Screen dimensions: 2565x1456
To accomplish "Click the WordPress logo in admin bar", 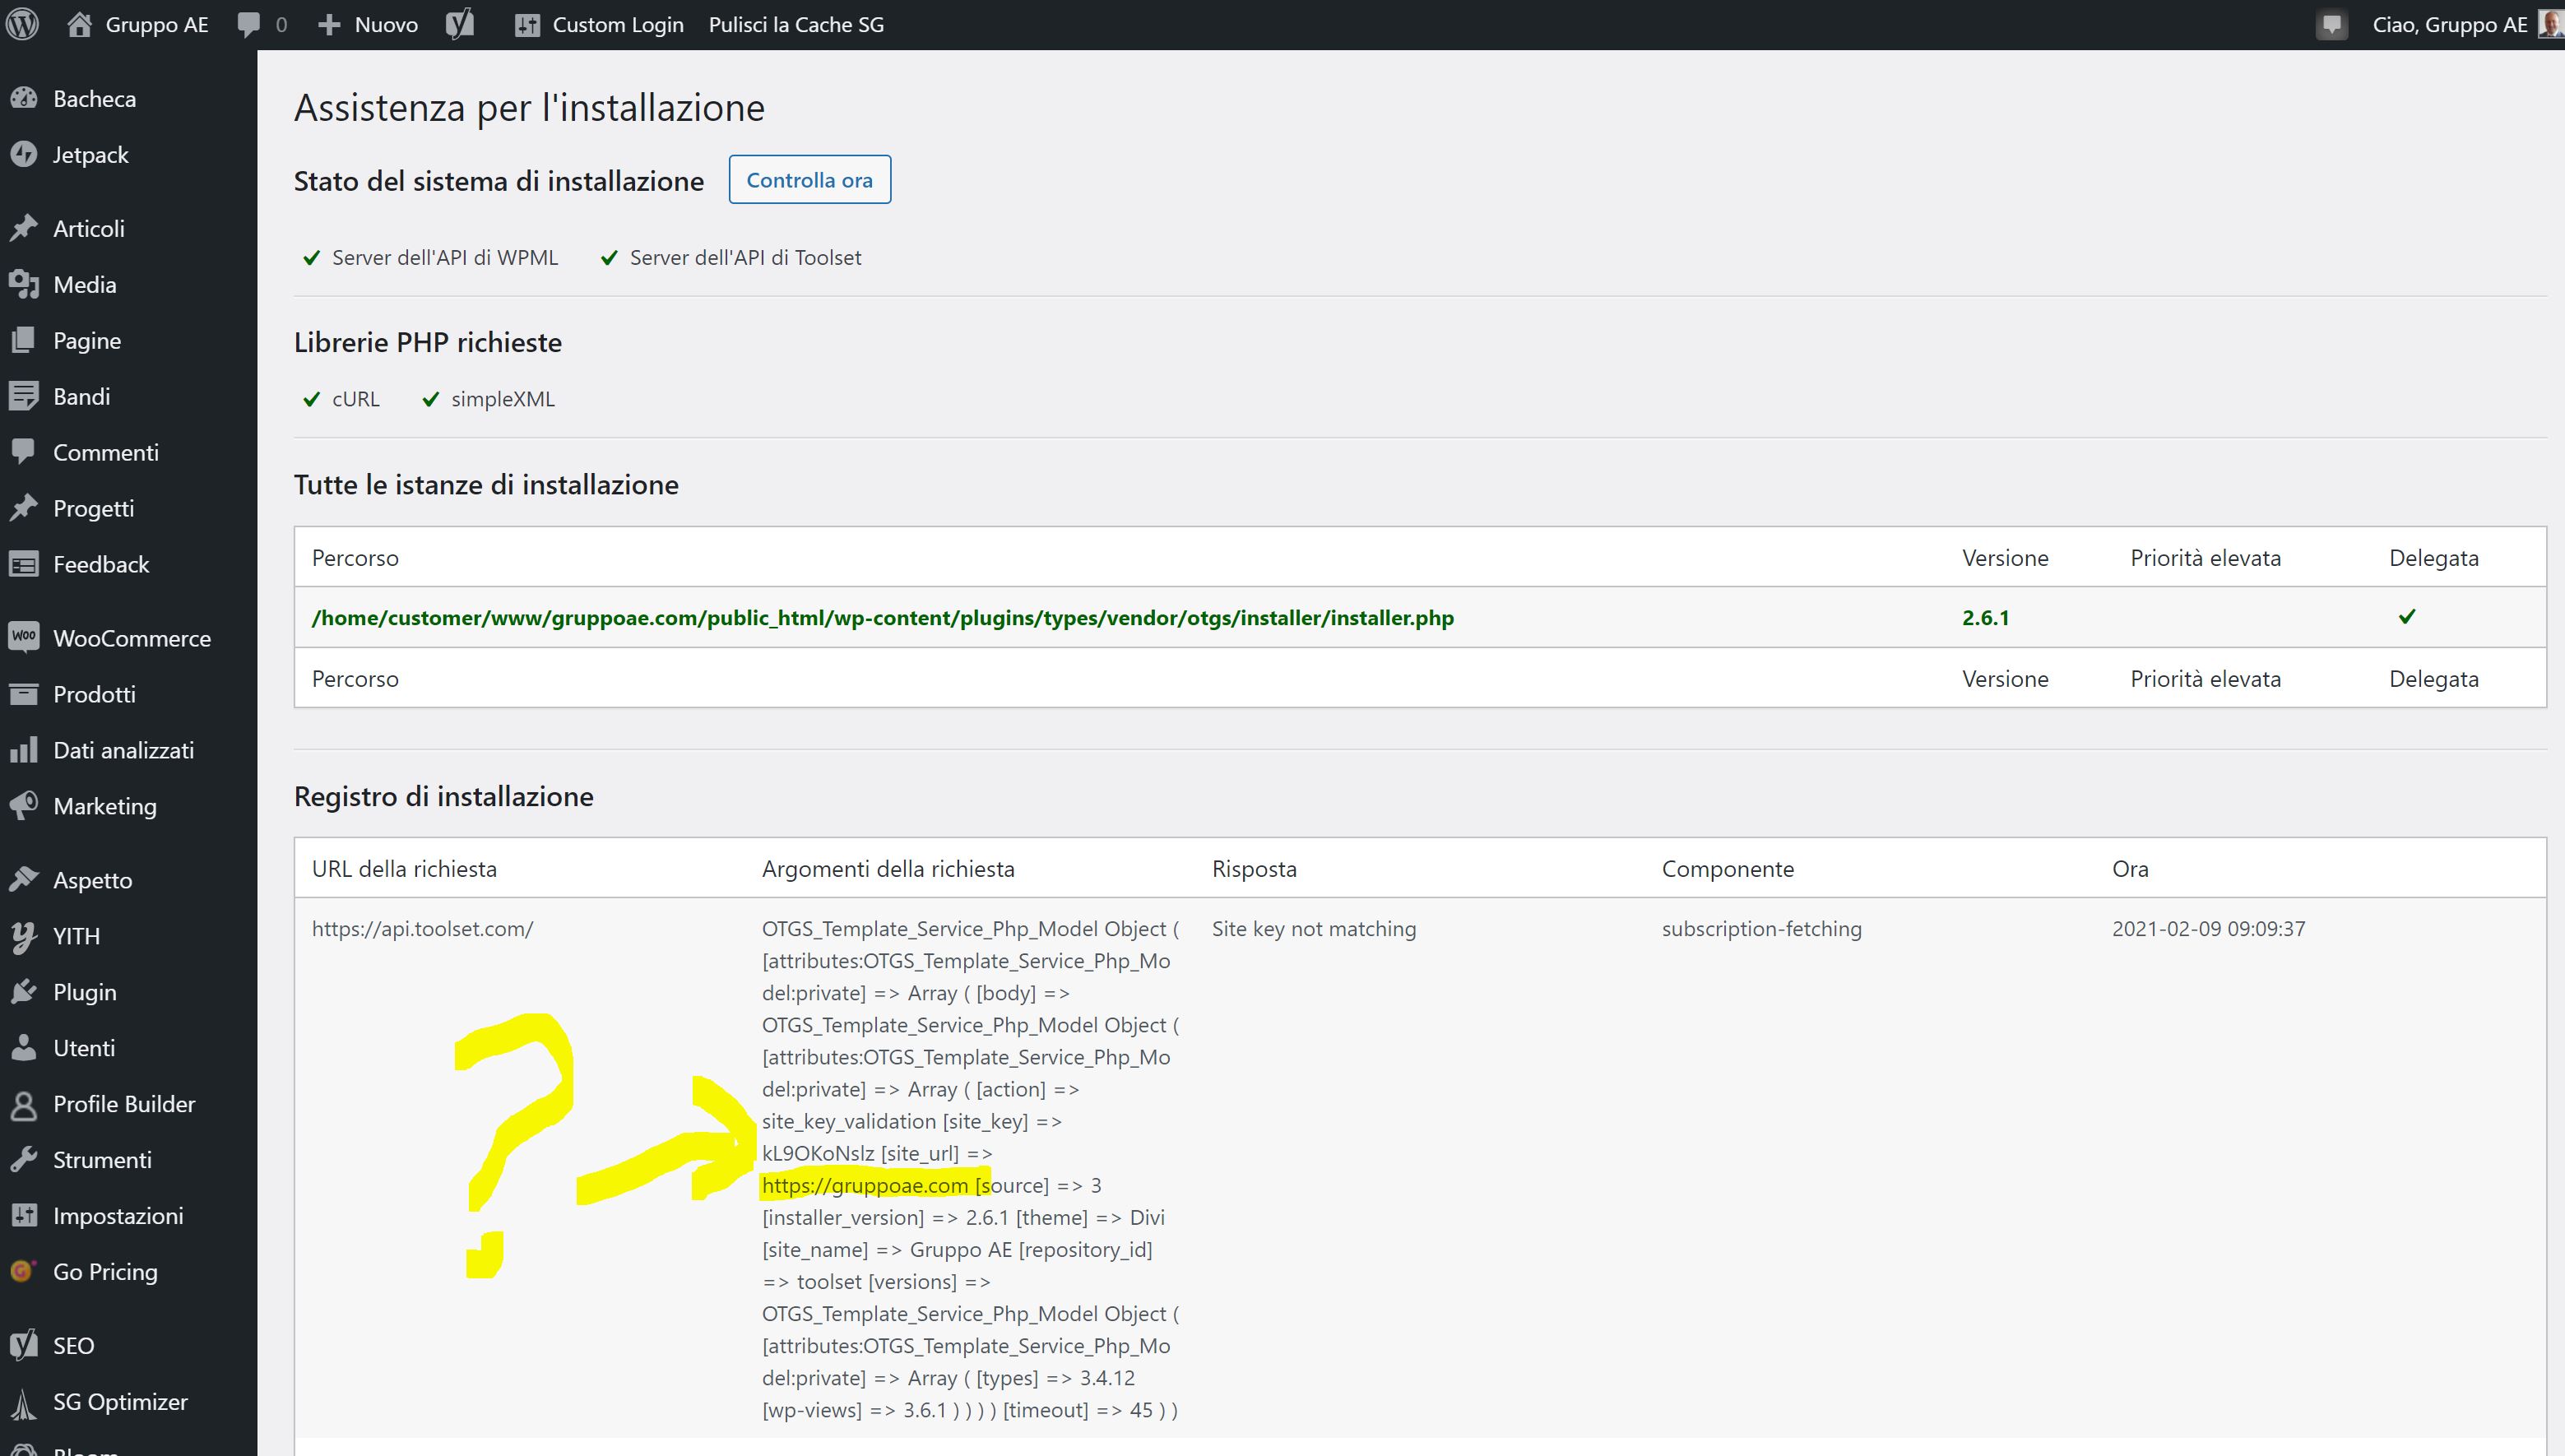I will click(22, 24).
